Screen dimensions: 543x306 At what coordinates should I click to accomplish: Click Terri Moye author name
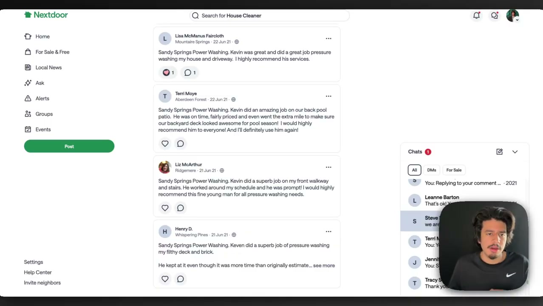pos(186,93)
